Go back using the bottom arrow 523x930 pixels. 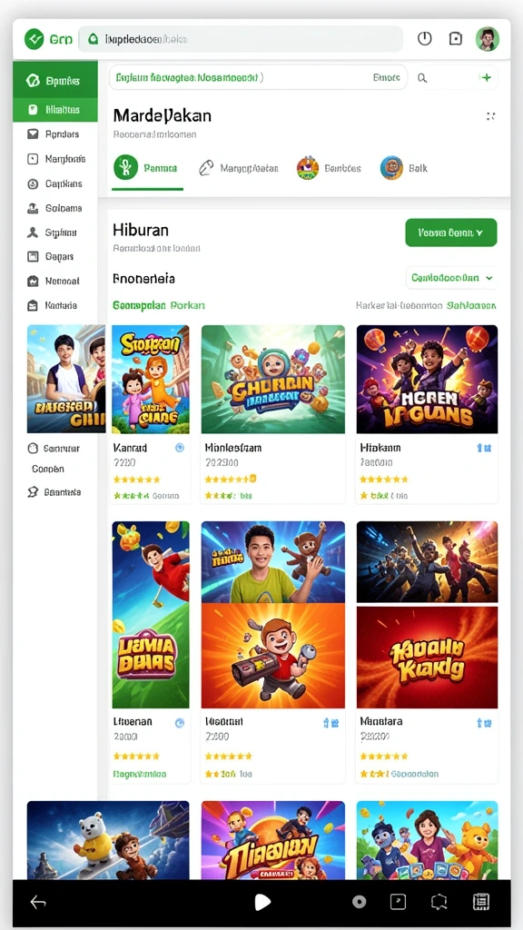[38, 902]
